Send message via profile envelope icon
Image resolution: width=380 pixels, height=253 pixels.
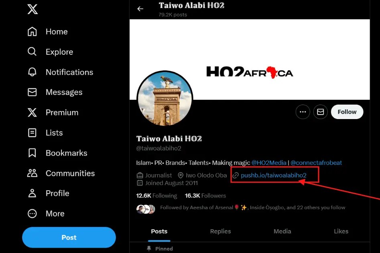tap(320, 112)
